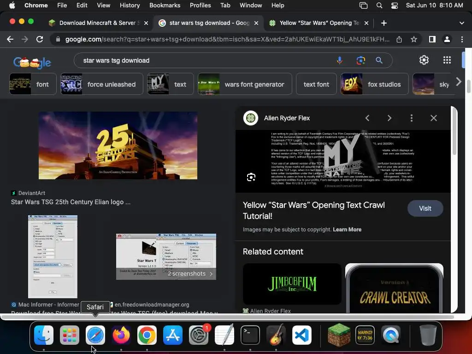The height and width of the screenshot is (354, 472).
Task: Visit the source page of the image
Action: point(425,208)
